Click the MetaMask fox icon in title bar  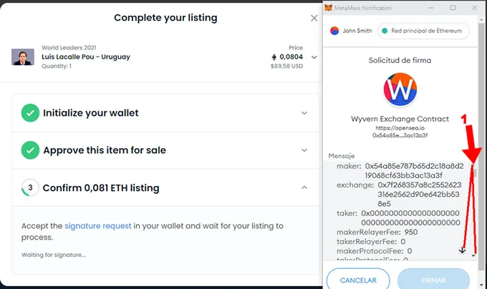click(x=329, y=8)
